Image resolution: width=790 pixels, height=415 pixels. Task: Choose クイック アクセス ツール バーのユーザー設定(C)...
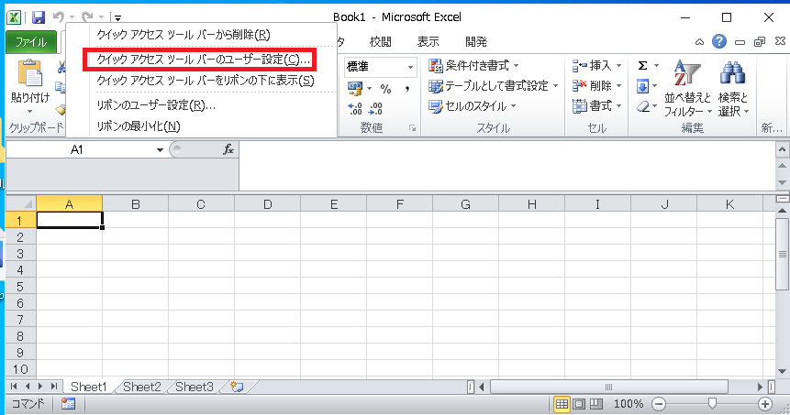point(203,60)
